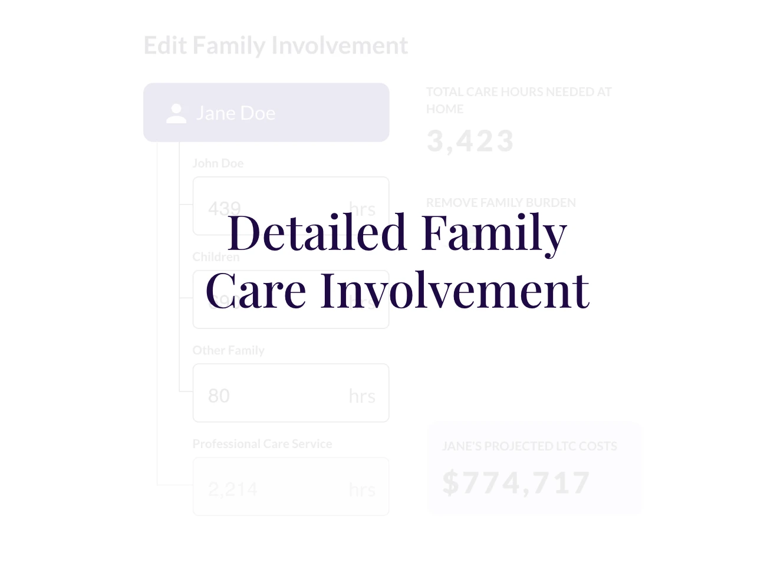This screenshot has width=777, height=566.
Task: Click the hrs label in Other Family field
Action: coord(361,396)
